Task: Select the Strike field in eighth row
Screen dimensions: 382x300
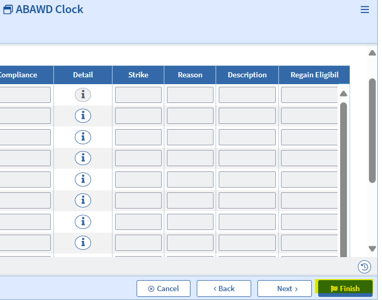Action: (138, 243)
